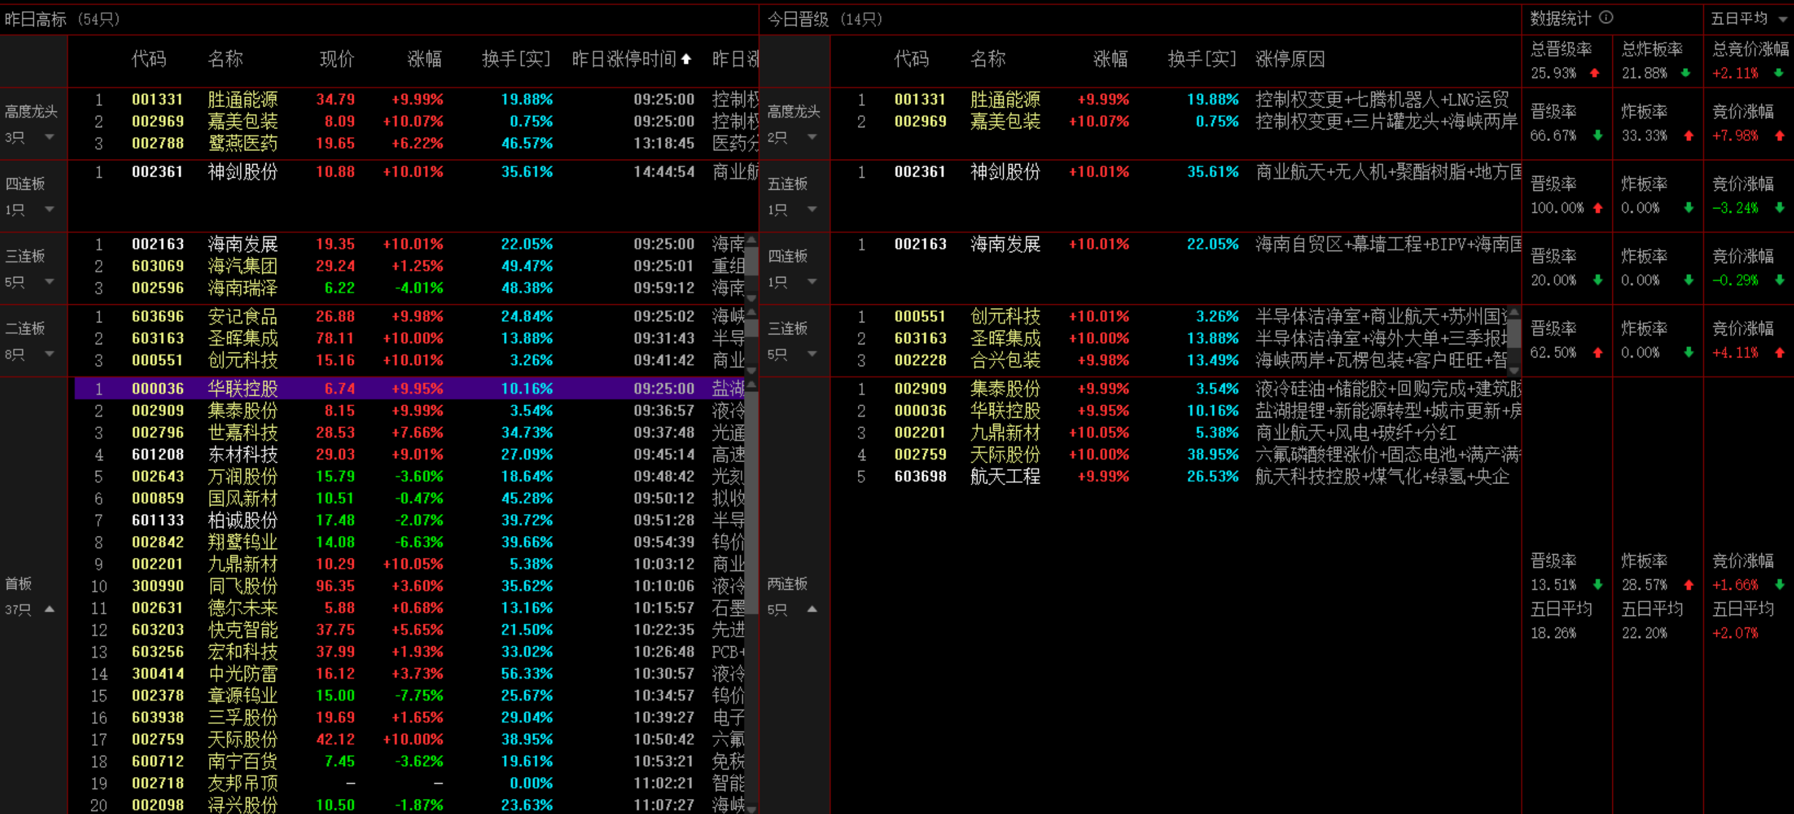Click the red arrow beside 总晋级率 25.93%

pyautogui.click(x=1594, y=73)
